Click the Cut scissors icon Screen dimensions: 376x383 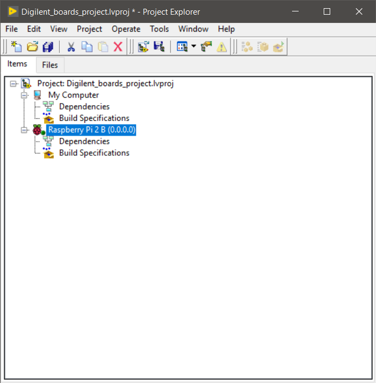click(71, 46)
